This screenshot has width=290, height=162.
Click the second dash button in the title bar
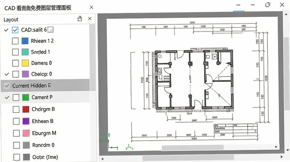point(253,5)
